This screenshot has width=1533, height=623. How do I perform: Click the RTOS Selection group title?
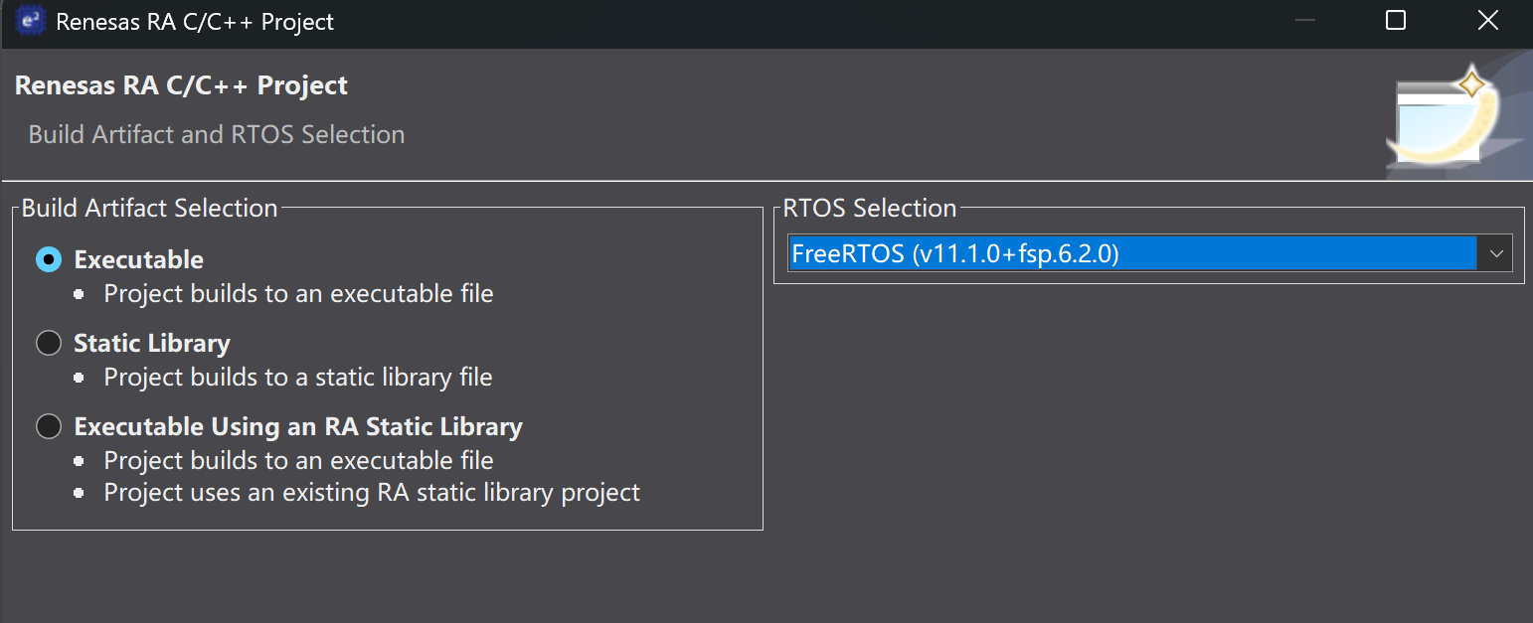(x=870, y=208)
